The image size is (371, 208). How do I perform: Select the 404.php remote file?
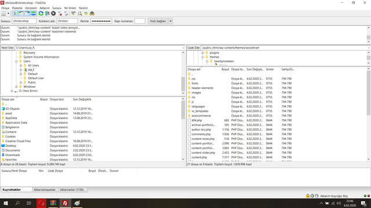(197, 120)
